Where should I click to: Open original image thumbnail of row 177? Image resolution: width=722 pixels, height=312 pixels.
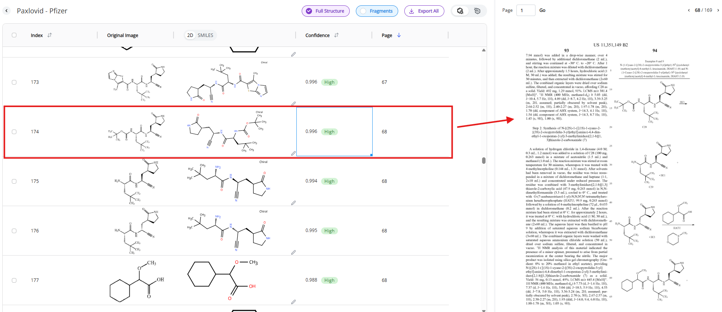click(x=137, y=280)
